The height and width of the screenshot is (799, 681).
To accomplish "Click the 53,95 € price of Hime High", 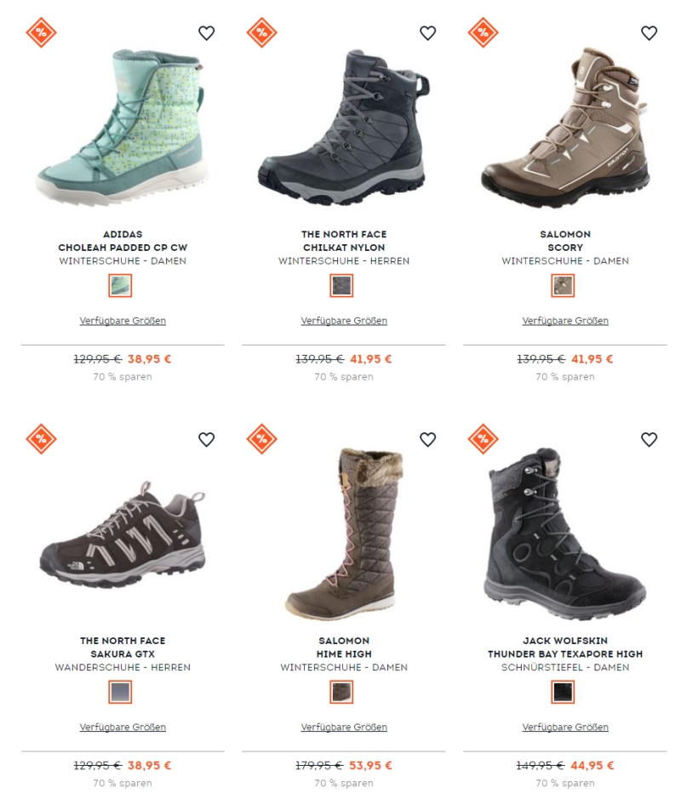I will (370, 765).
